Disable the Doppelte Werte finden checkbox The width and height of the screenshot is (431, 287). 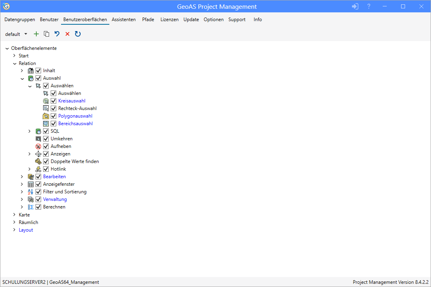click(46, 161)
